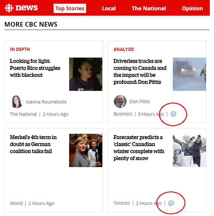Open The National tab
The image size is (214, 216).
pos(149,8)
